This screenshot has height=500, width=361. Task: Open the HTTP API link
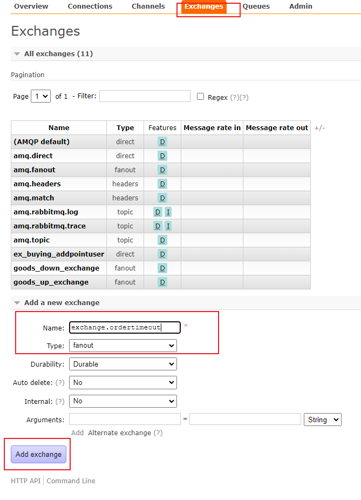[25, 481]
